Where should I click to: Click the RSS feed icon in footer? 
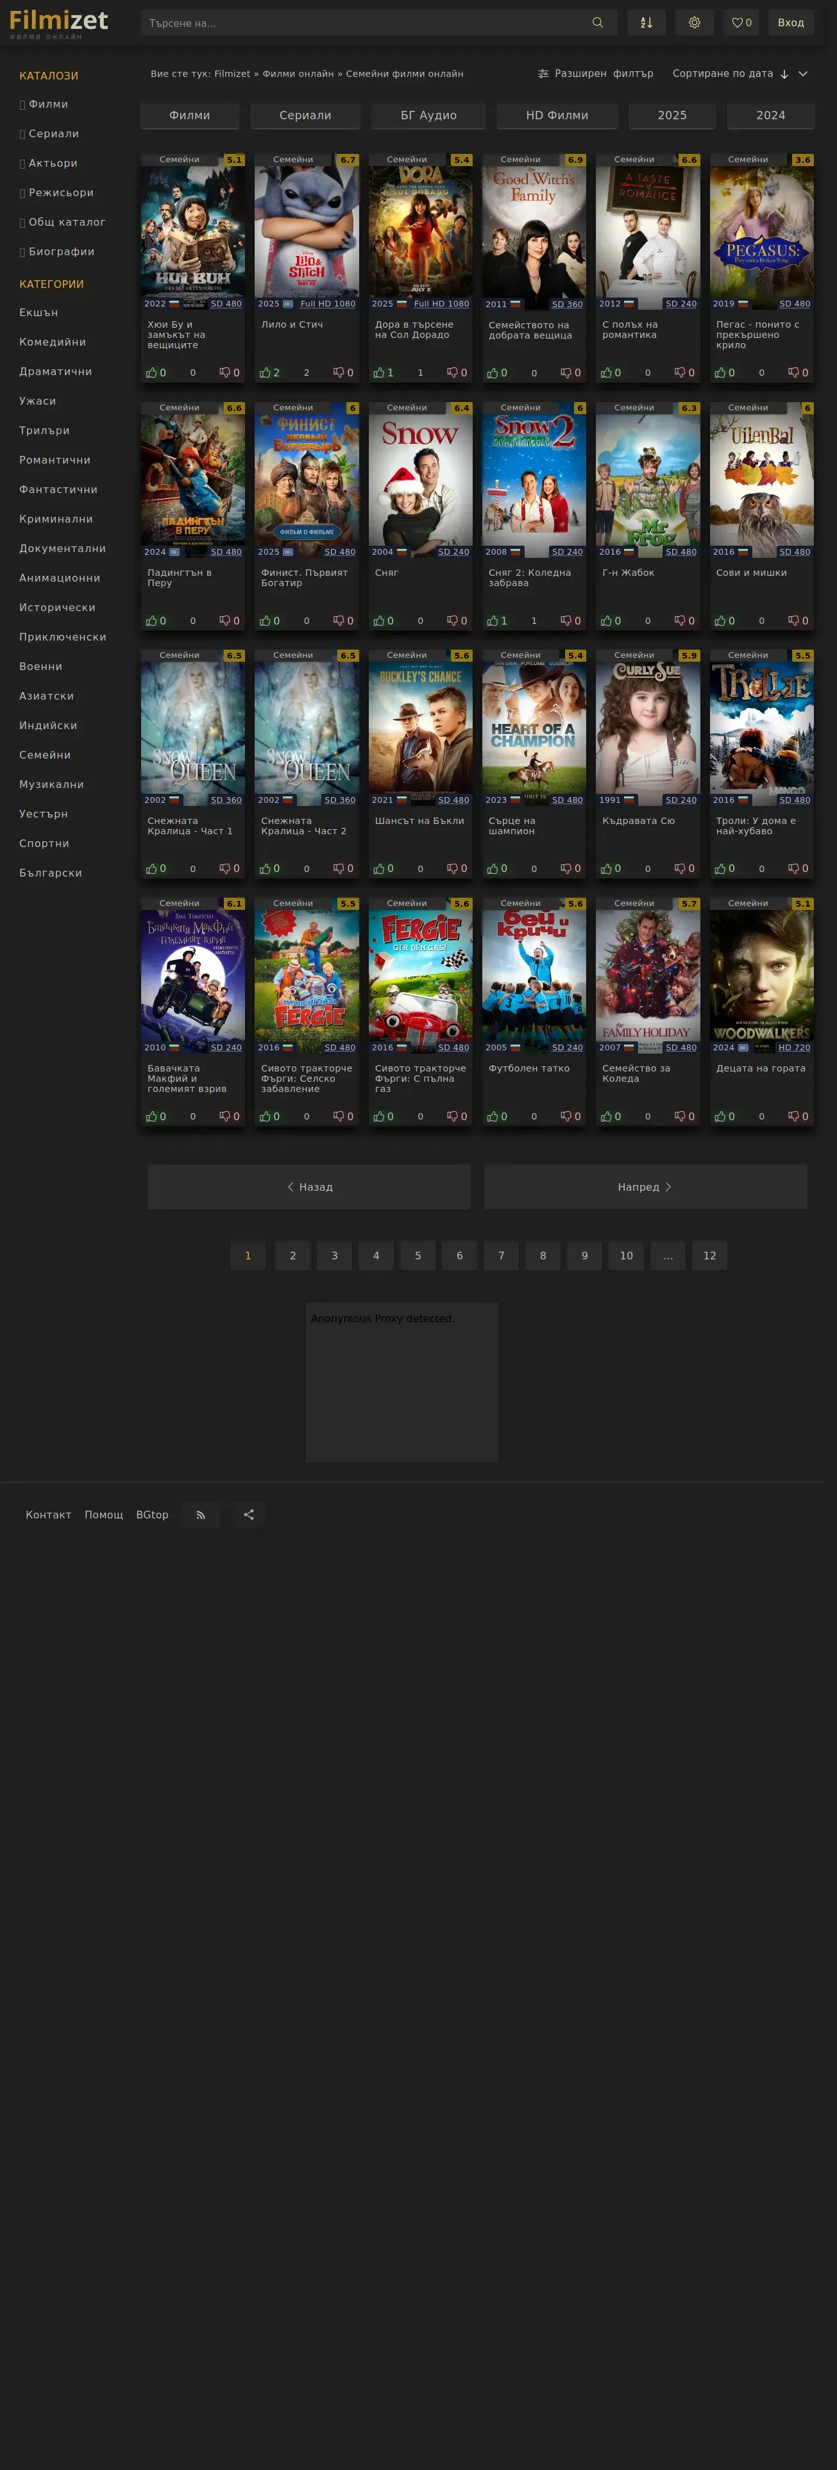(x=200, y=1515)
